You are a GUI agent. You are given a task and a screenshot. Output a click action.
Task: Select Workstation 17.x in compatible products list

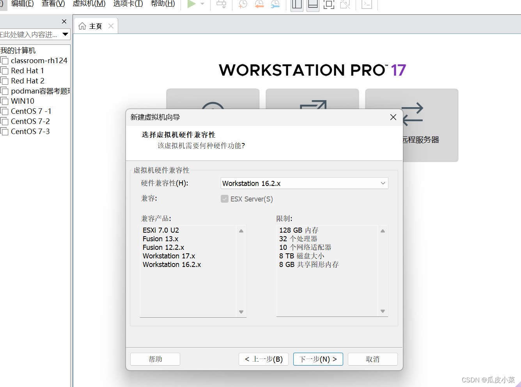click(x=169, y=256)
